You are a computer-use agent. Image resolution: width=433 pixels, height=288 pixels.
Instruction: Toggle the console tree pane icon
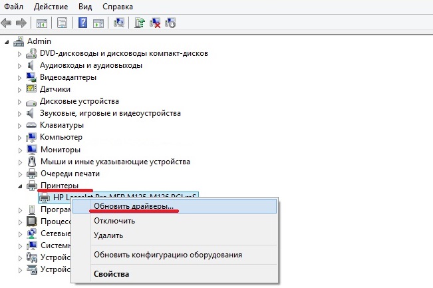pos(42,23)
